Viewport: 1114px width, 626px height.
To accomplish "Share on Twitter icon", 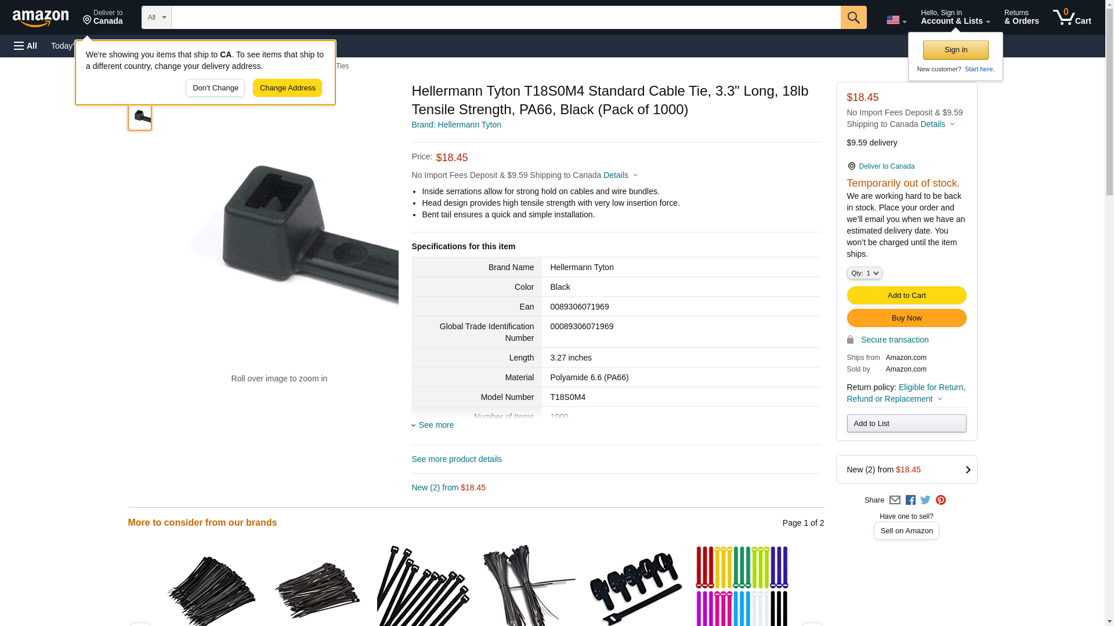I will tap(925, 500).
